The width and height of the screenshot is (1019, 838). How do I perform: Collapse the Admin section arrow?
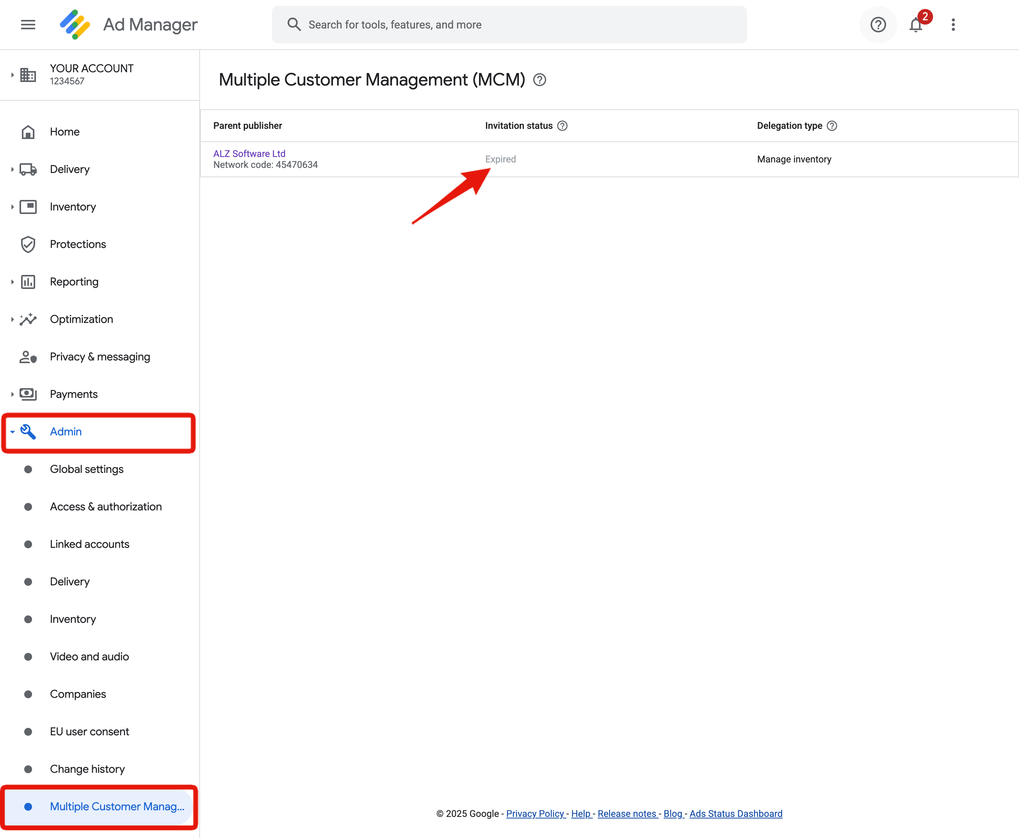point(12,431)
